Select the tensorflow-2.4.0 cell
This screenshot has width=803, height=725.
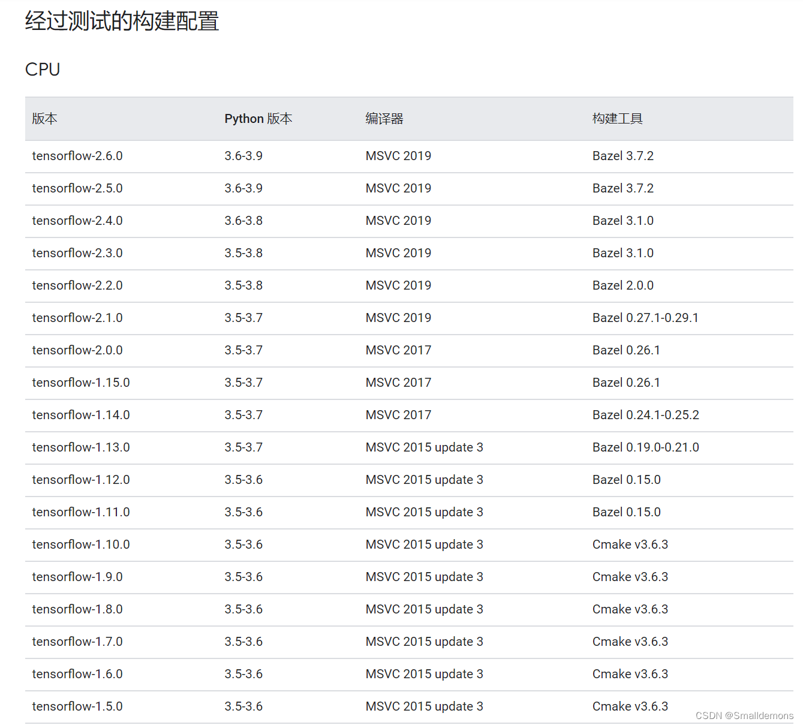pyautogui.click(x=77, y=221)
